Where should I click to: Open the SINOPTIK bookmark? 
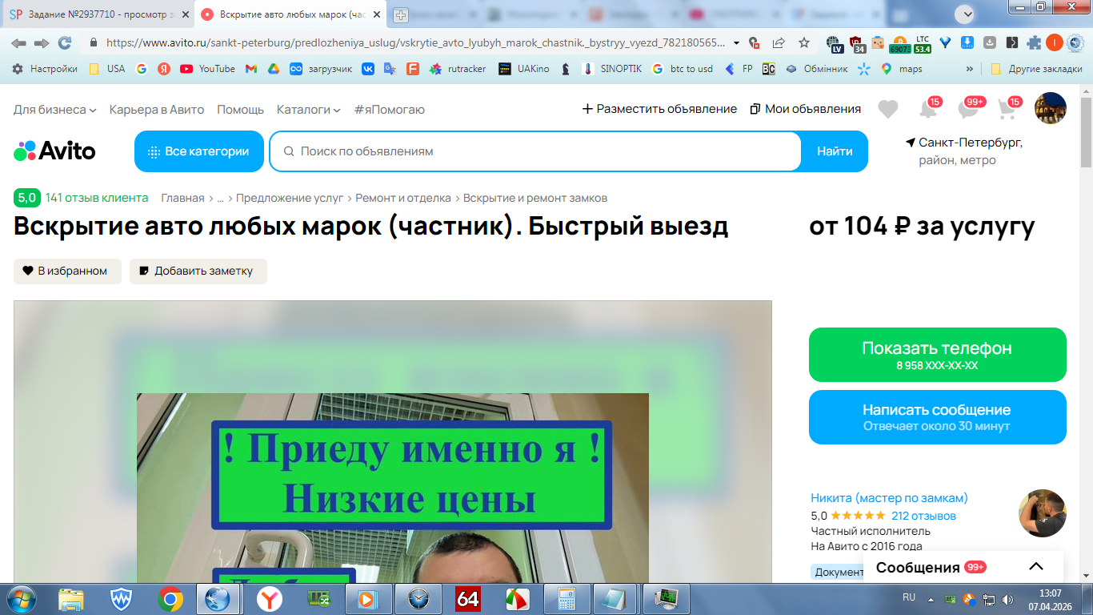pyautogui.click(x=612, y=69)
